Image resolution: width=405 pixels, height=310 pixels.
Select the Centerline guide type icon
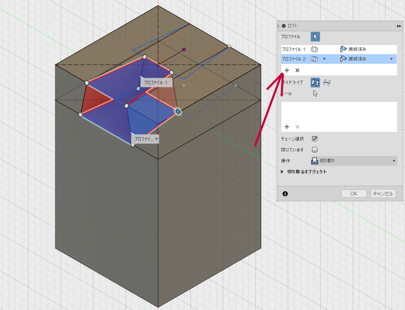[327, 83]
